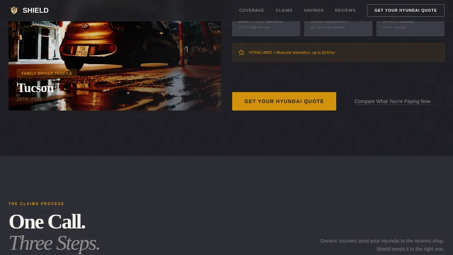Click the Shield logo emblem icon
Image resolution: width=453 pixels, height=255 pixels.
[14, 10]
